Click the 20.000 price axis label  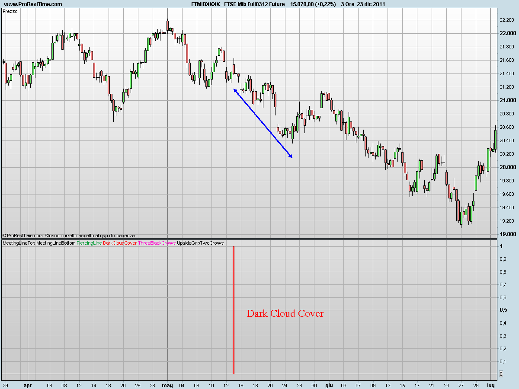click(507, 167)
